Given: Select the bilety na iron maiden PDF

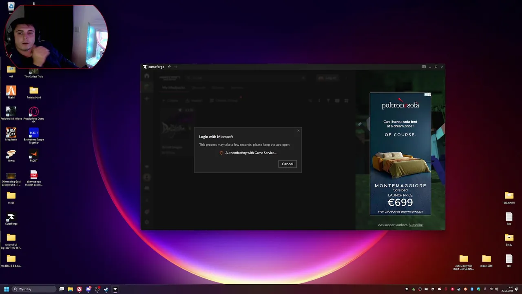Looking at the screenshot, I should click(x=34, y=178).
